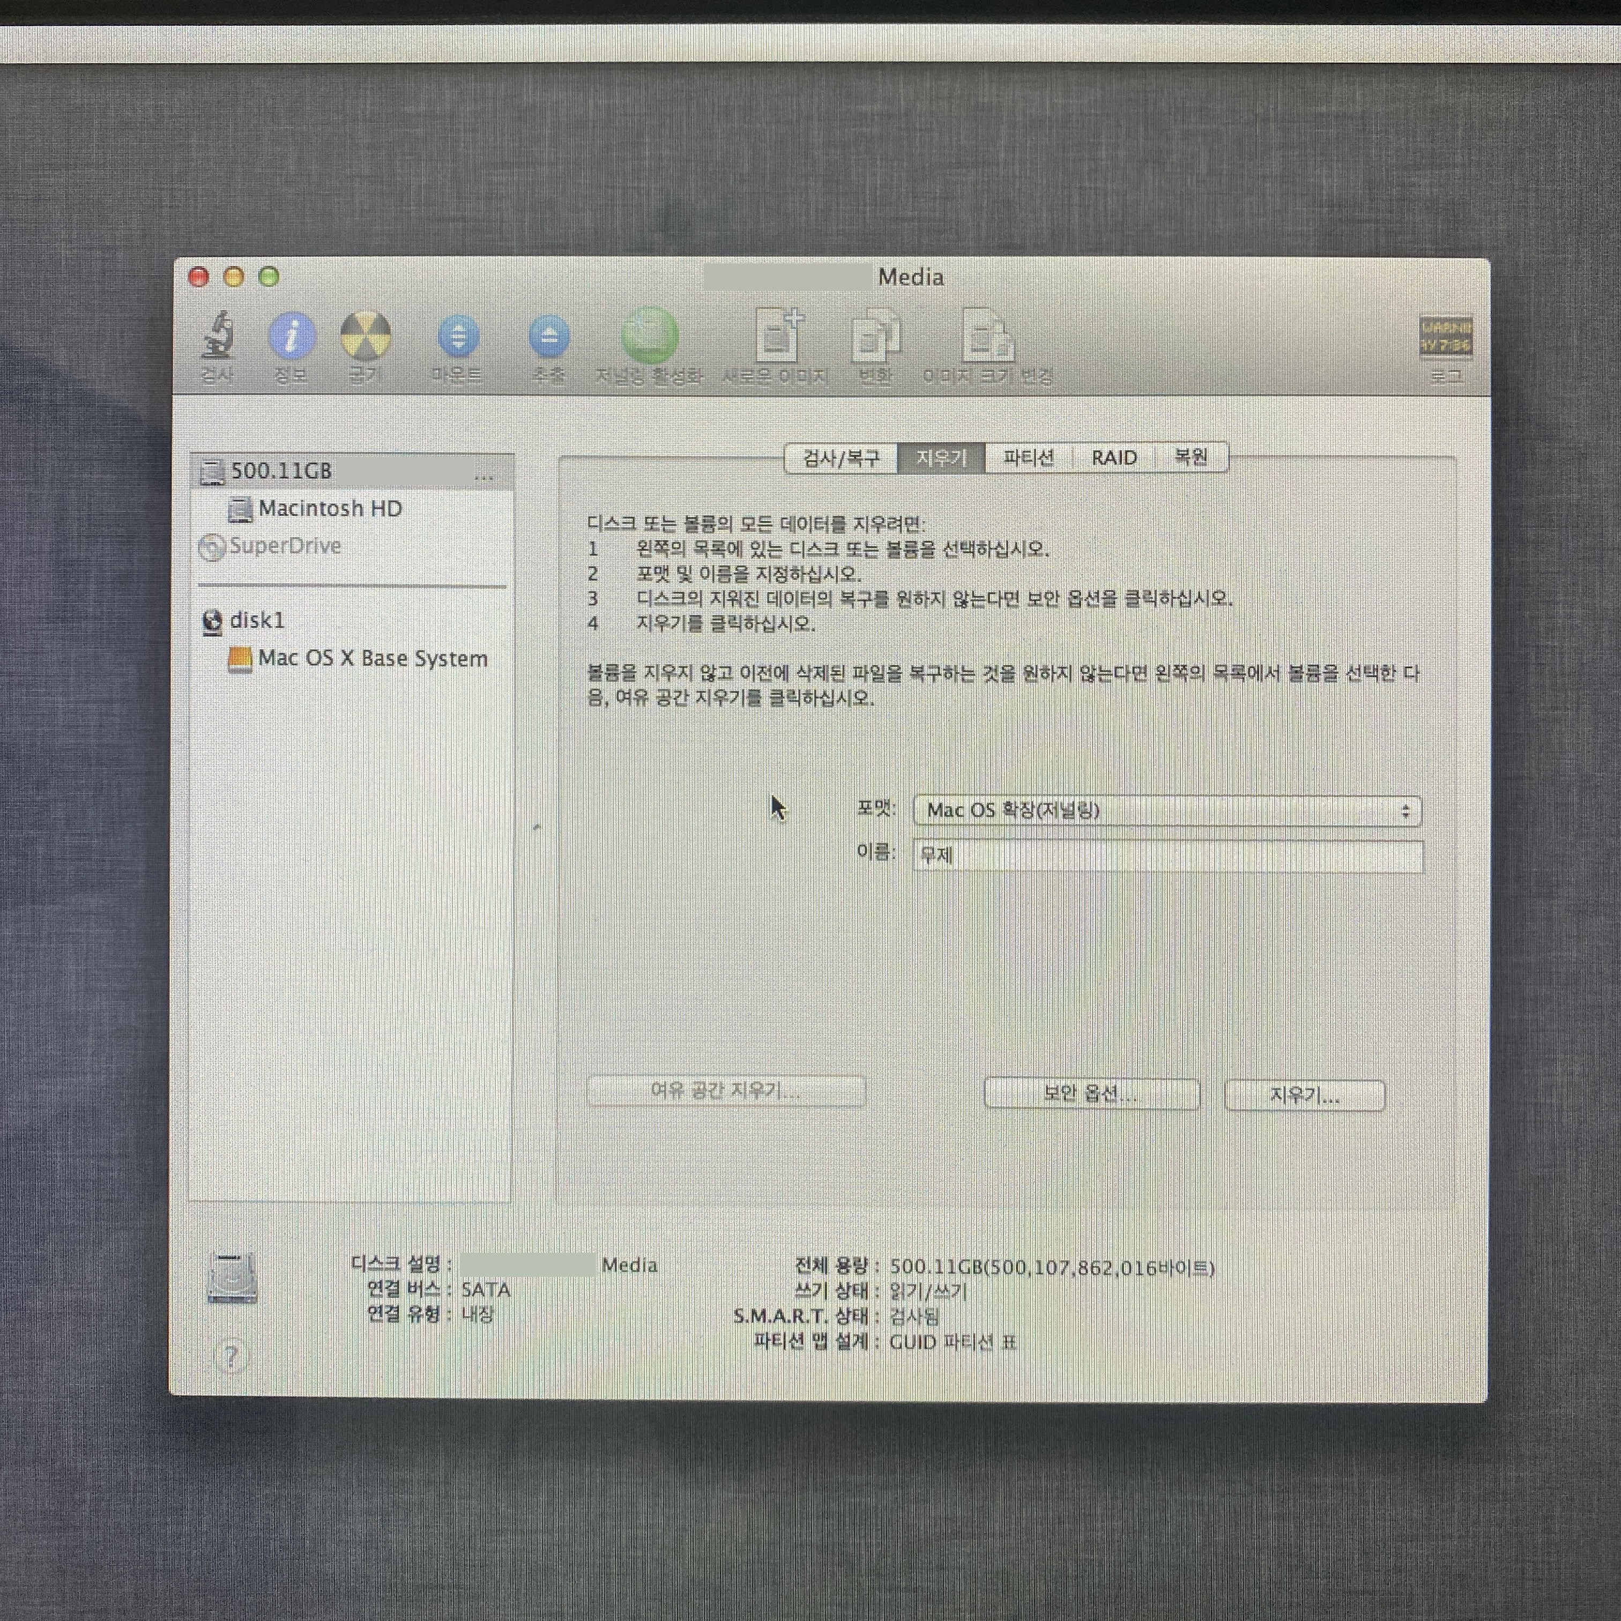The image size is (1621, 1621).
Task: Select Mac OS X Base System volume
Action: coord(373,659)
